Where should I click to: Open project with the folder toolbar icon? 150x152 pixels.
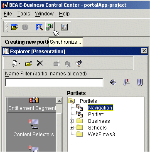click(15, 27)
